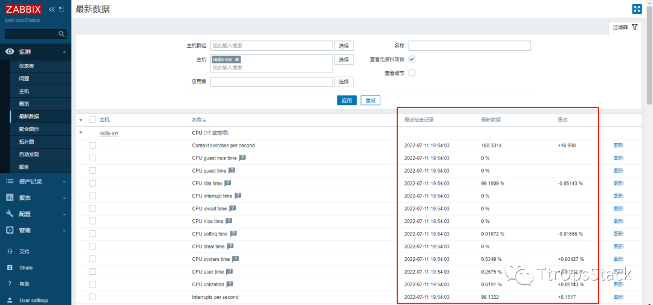The image size is (653, 305).
Task: Check the 查看细节 checkbox
Action: (x=412, y=73)
